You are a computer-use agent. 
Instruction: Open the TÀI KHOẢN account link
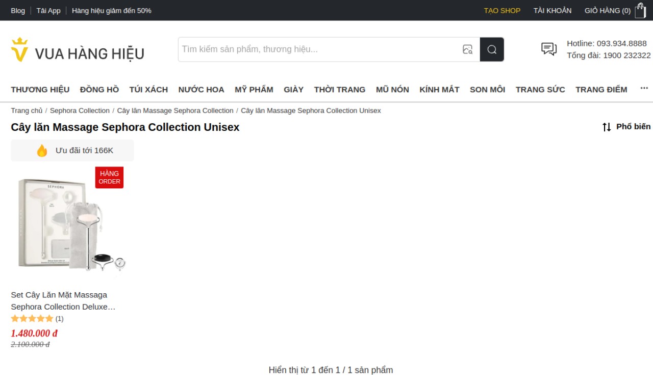(552, 11)
